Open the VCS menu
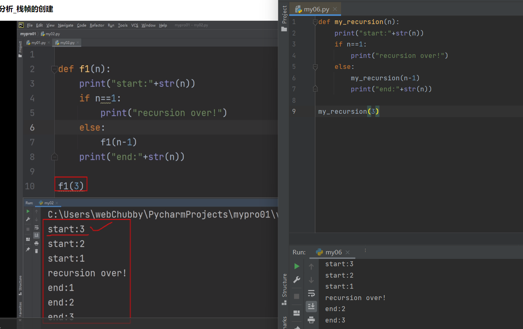Viewport: 523px width, 329px height. [135, 25]
